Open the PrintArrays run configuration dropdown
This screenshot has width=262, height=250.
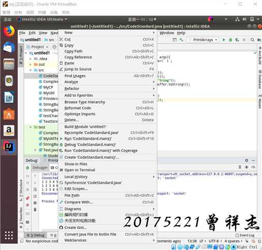tap(203, 40)
